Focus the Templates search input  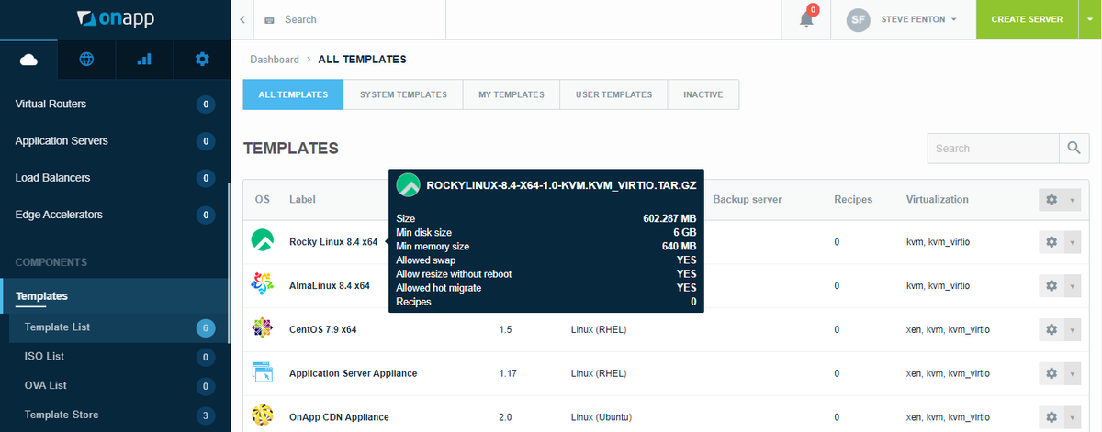point(993,148)
